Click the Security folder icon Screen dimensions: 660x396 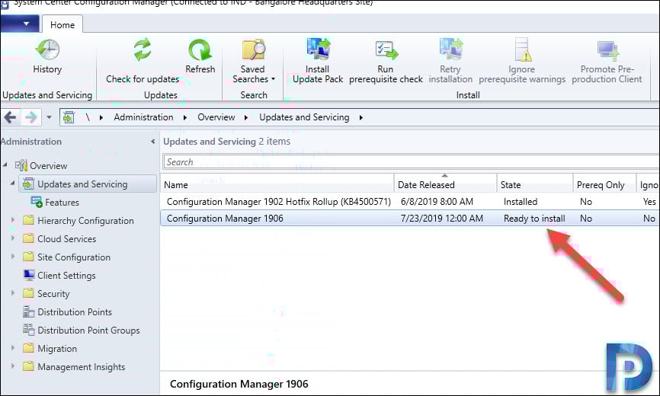click(28, 293)
